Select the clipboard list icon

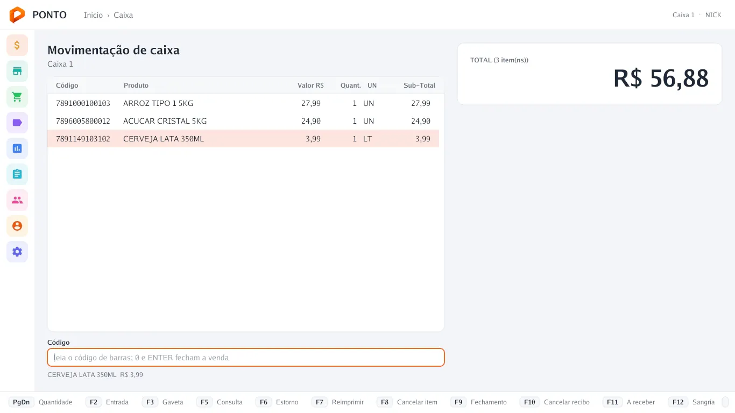[x=17, y=174]
